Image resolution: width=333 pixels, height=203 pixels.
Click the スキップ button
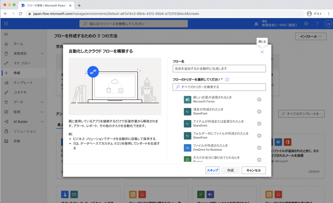click(x=212, y=170)
